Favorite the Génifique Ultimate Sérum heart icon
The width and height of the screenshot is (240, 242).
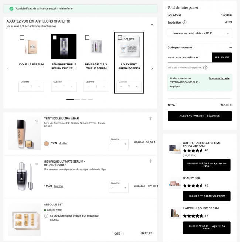click(37, 164)
